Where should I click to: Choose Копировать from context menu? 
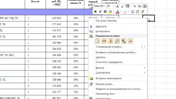click(103, 31)
